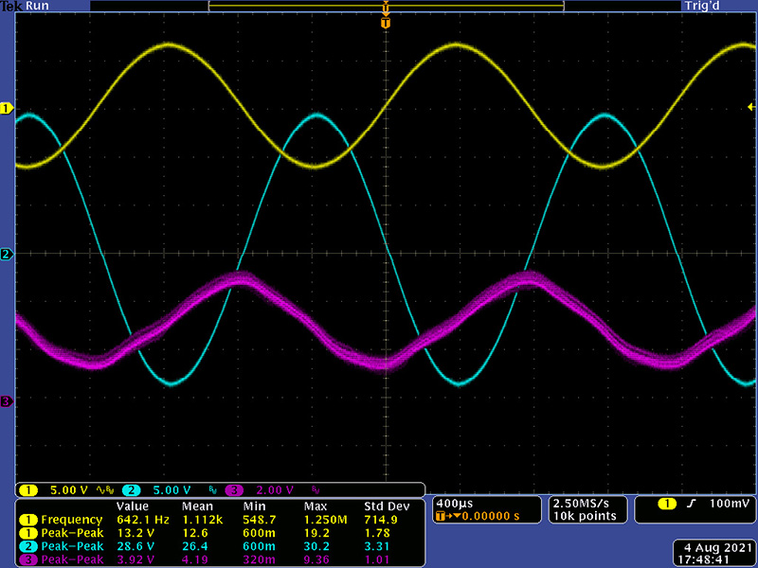Click the Frequency measurement row
Viewport: 758px width, 568px height.
pyautogui.click(x=218, y=520)
